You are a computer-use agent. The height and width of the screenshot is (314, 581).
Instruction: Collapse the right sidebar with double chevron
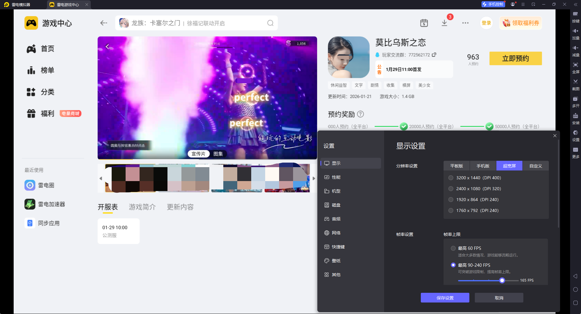[575, 5]
